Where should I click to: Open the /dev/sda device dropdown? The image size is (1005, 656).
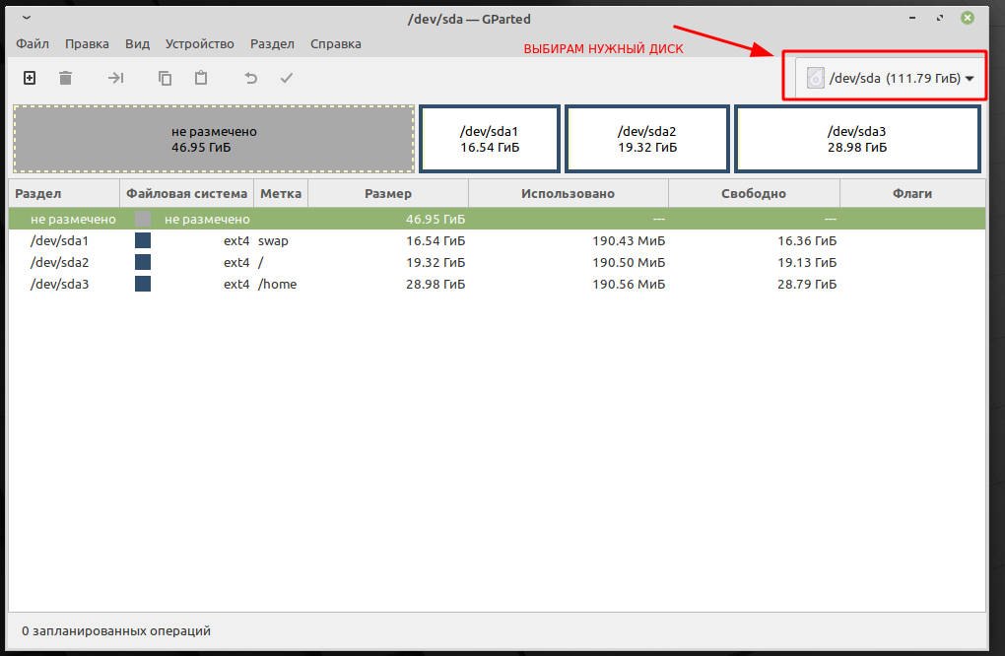(x=970, y=79)
